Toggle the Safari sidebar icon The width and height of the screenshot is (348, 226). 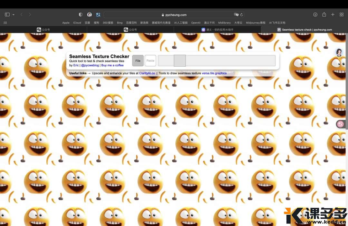(x=7, y=14)
